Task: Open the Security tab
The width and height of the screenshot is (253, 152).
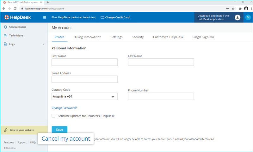Action: [138, 37]
